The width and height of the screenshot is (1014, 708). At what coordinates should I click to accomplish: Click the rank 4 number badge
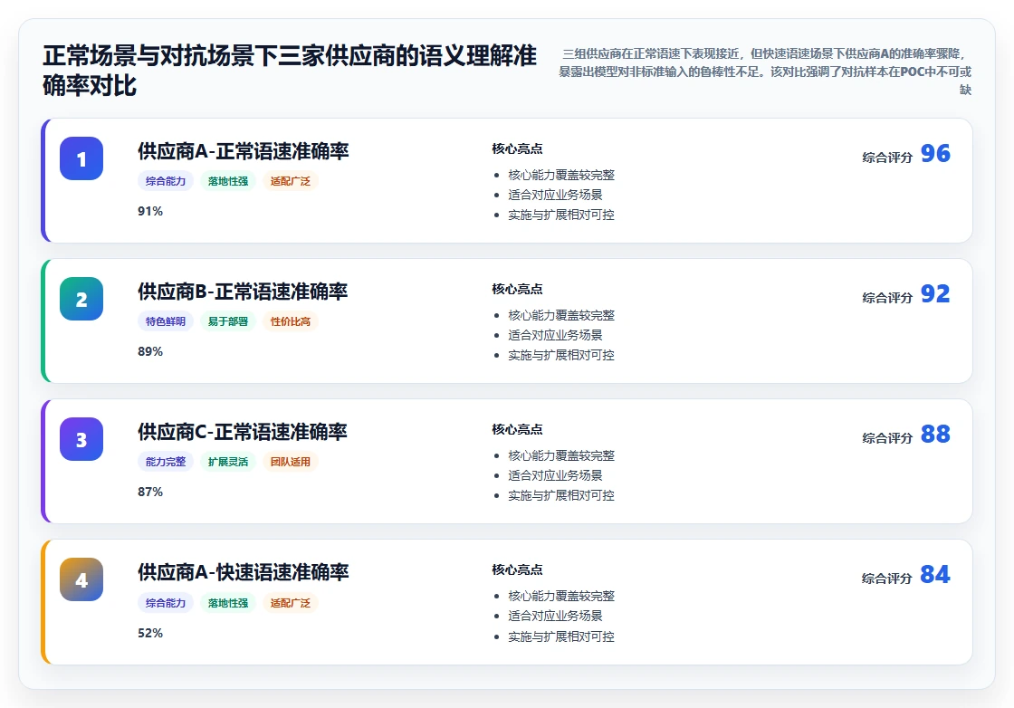pyautogui.click(x=81, y=579)
